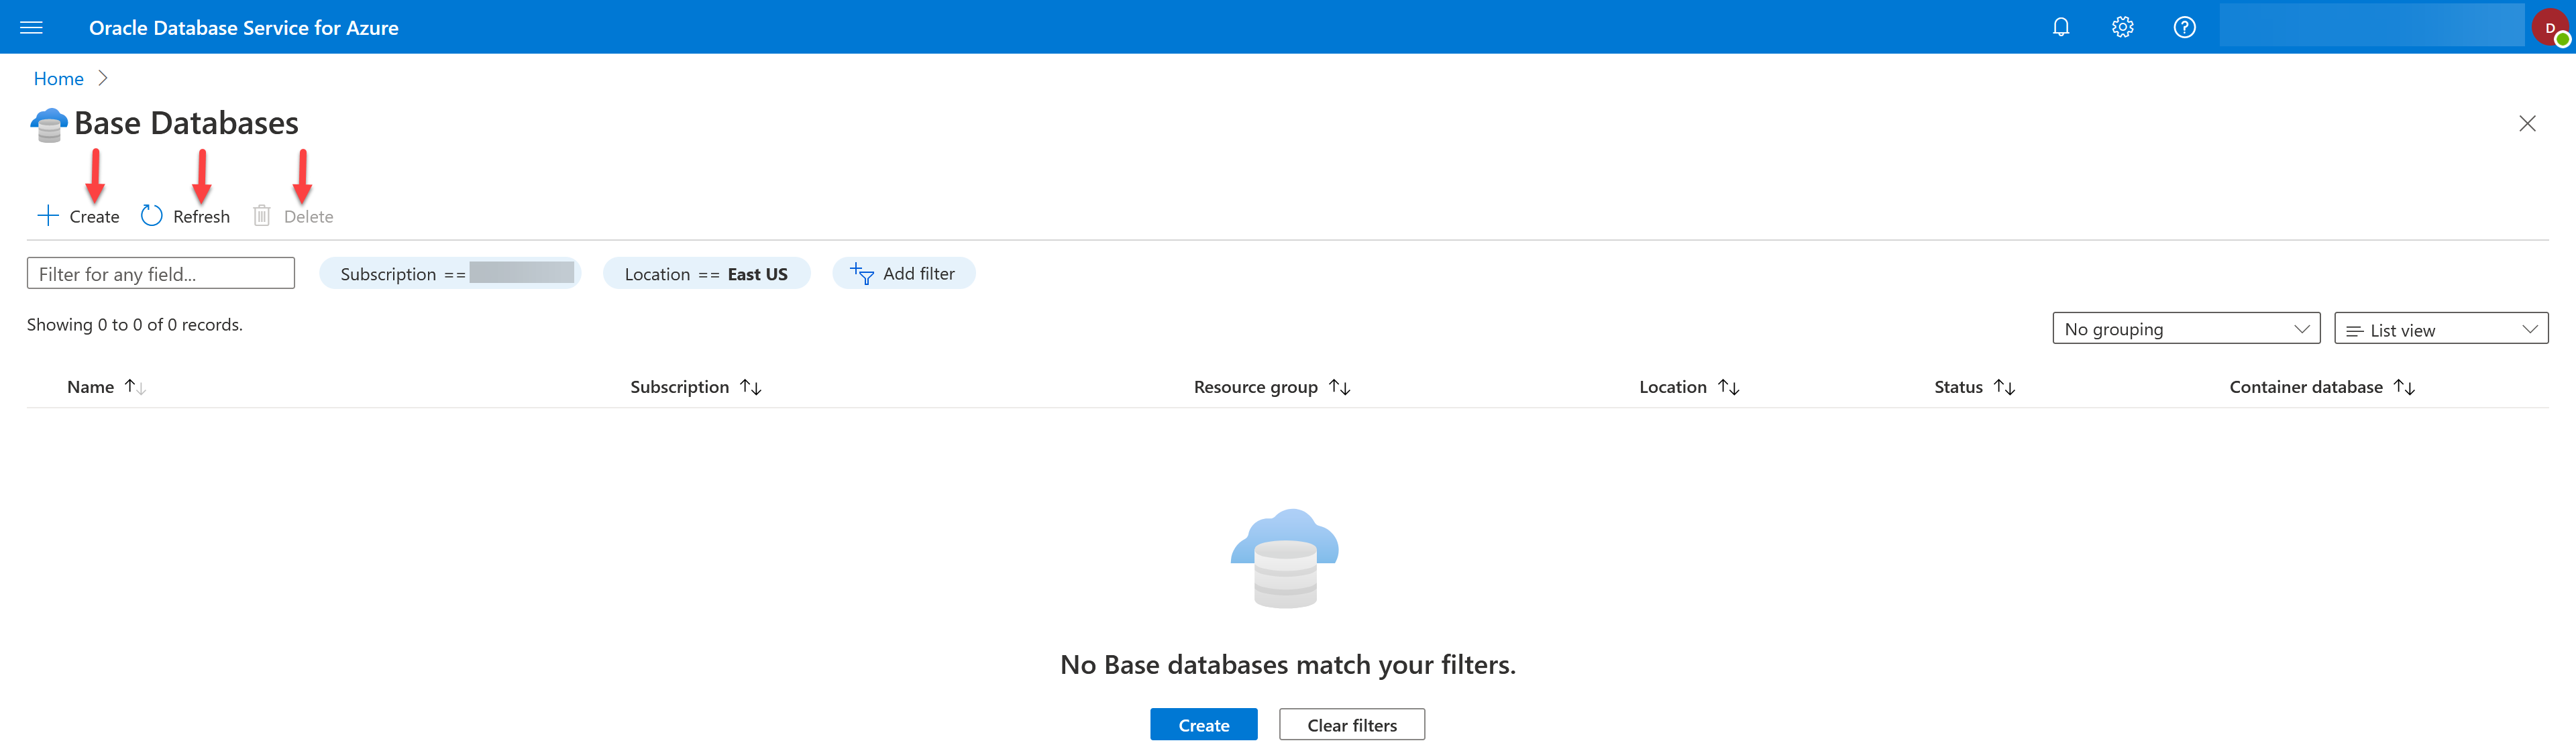
Task: Click 'Showing 0 to 0 of 0 records.'
Action: [135, 324]
